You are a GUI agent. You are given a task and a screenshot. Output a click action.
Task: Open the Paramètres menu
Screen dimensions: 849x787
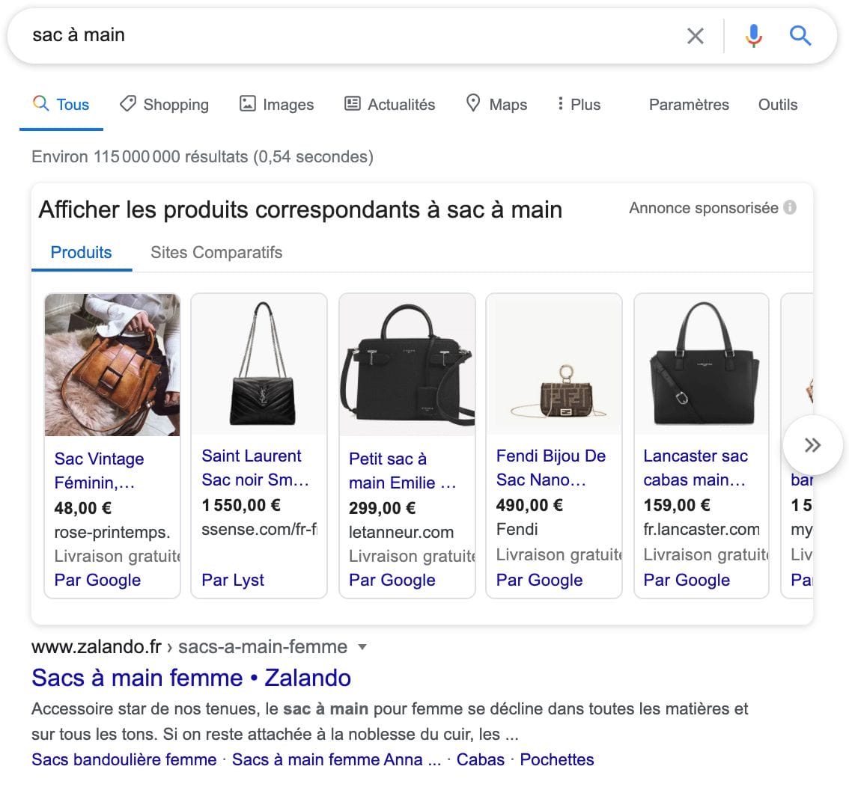pyautogui.click(x=688, y=105)
